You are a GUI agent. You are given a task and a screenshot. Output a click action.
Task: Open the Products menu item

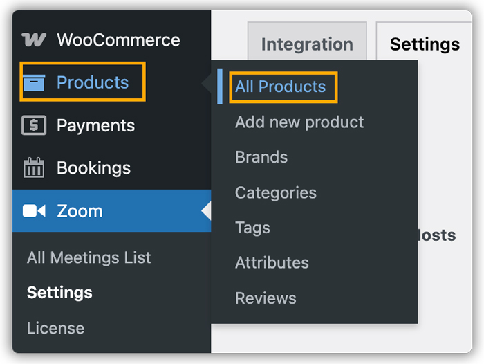pos(93,82)
